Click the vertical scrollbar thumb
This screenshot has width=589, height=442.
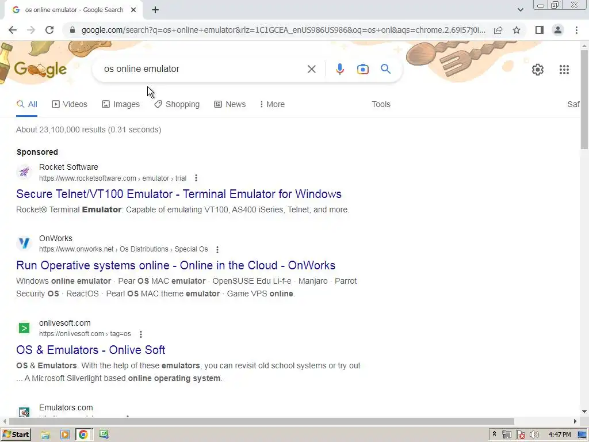point(584,100)
